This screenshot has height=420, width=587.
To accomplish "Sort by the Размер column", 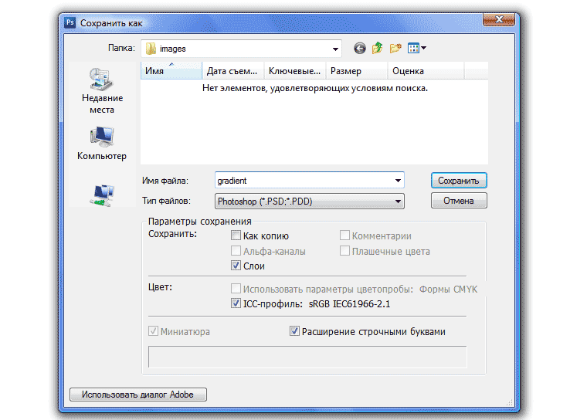I will (357, 71).
